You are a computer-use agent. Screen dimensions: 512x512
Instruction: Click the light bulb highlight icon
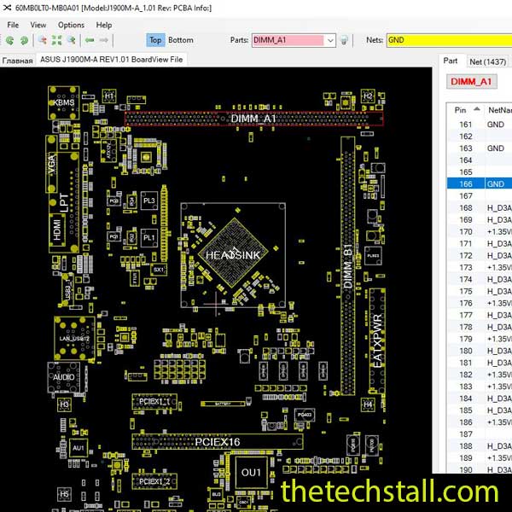click(x=344, y=40)
